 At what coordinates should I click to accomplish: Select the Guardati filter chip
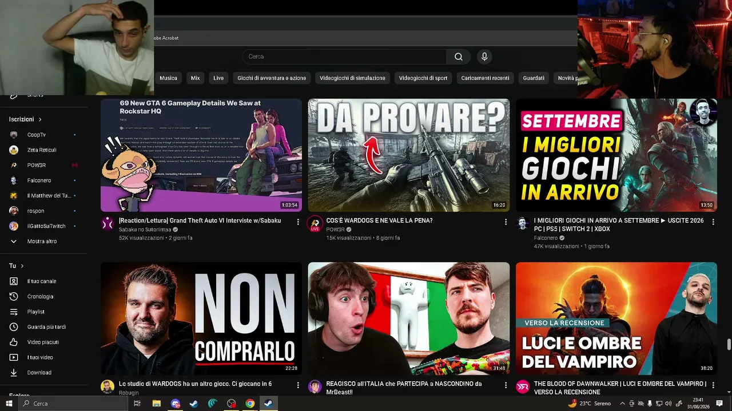(x=534, y=78)
